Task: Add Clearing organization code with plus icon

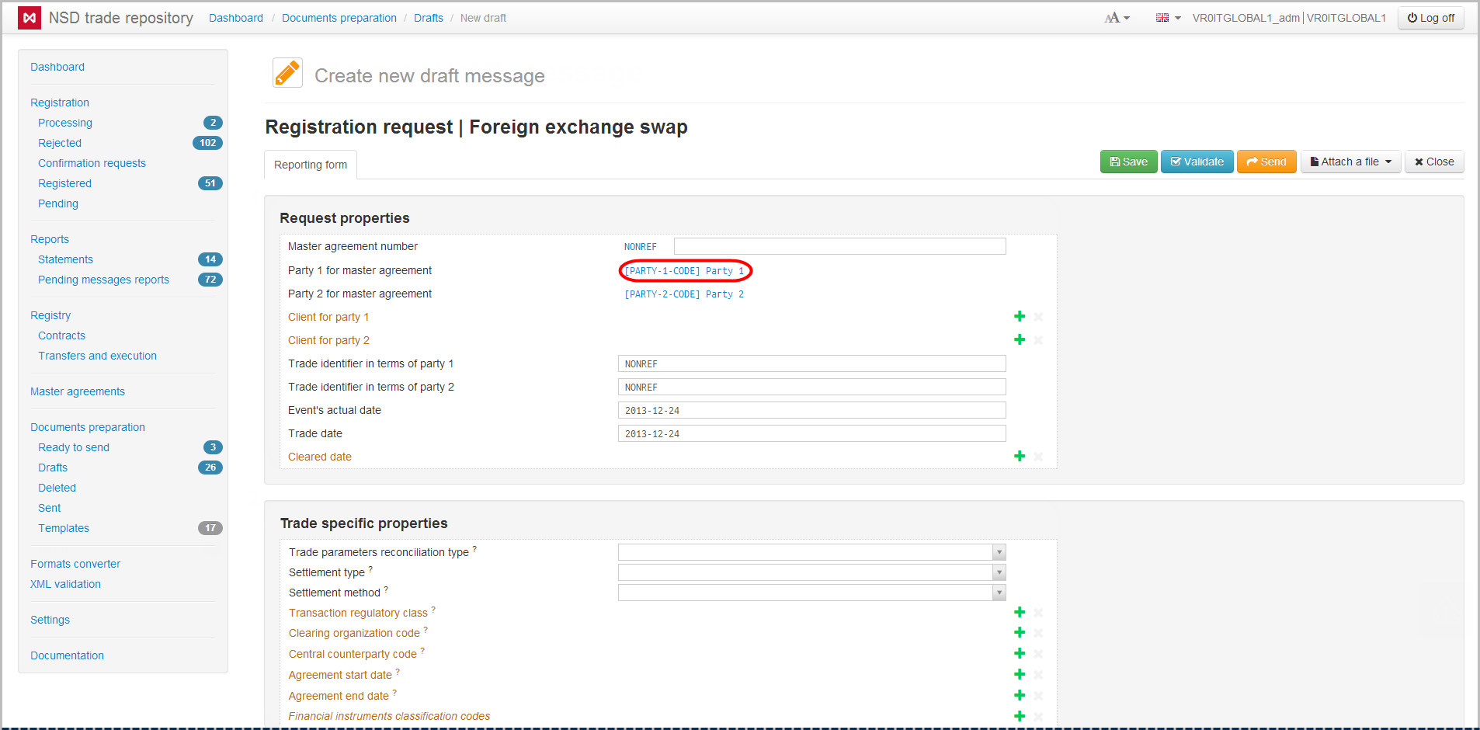Action: point(1020,633)
